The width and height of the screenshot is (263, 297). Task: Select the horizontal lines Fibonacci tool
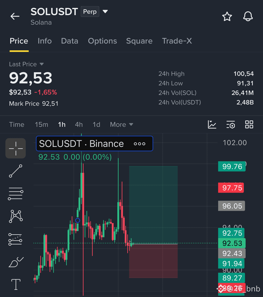[x=16, y=194]
